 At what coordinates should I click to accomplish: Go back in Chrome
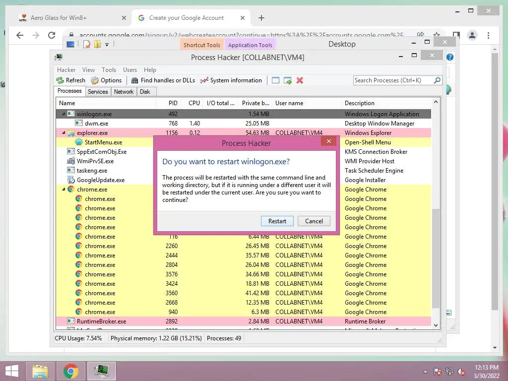point(20,35)
